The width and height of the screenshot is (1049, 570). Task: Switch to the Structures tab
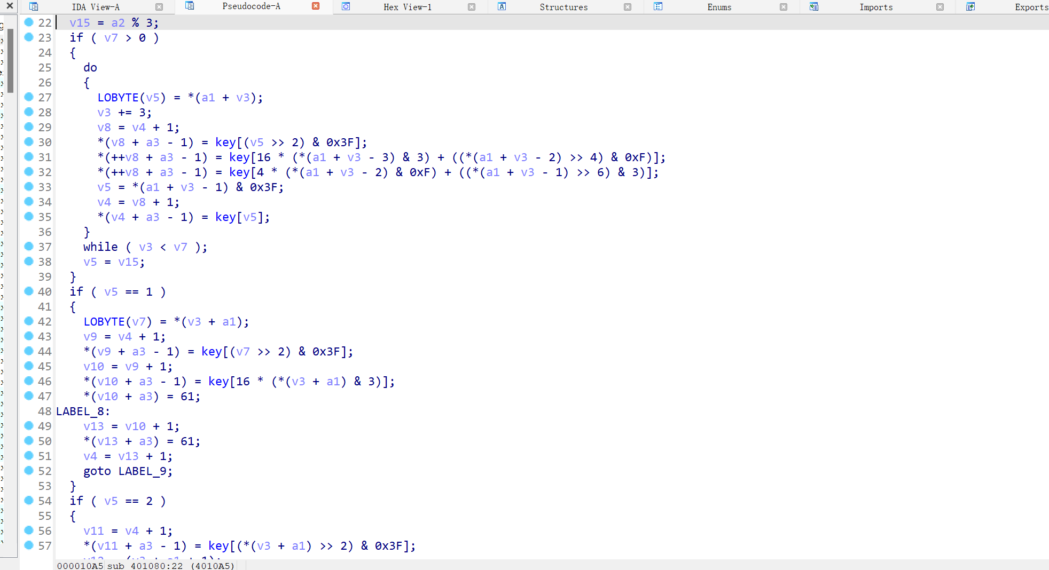pyautogui.click(x=563, y=7)
